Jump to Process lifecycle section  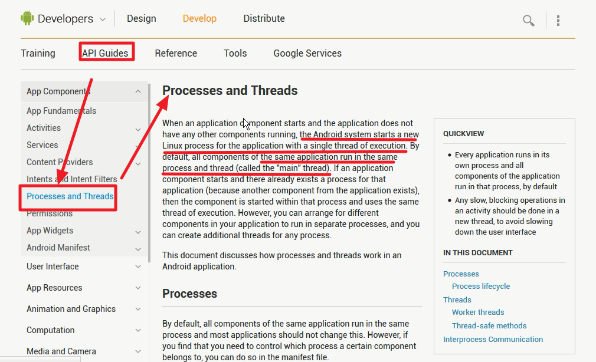click(x=481, y=287)
